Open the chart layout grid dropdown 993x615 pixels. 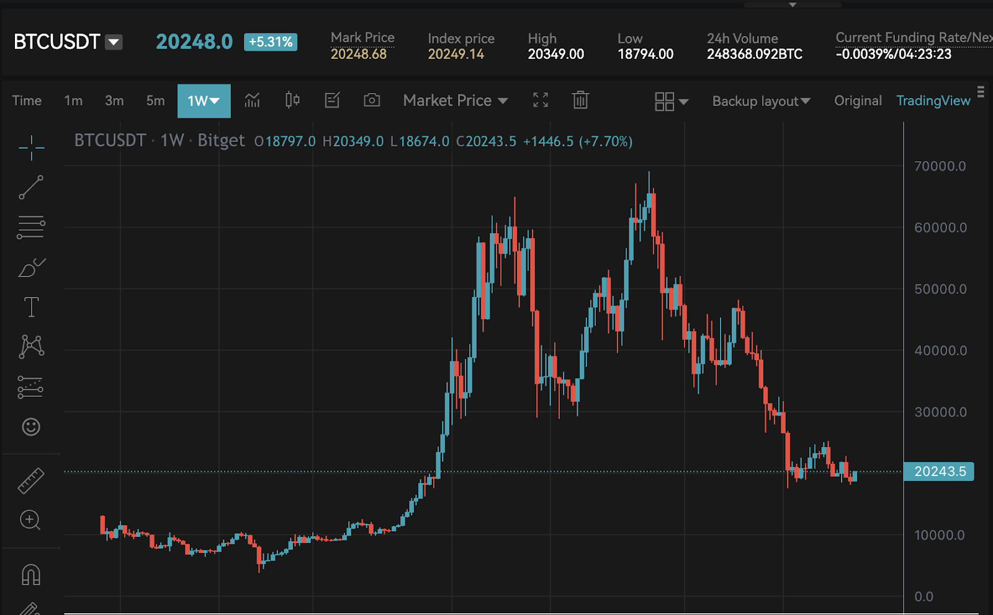(669, 101)
